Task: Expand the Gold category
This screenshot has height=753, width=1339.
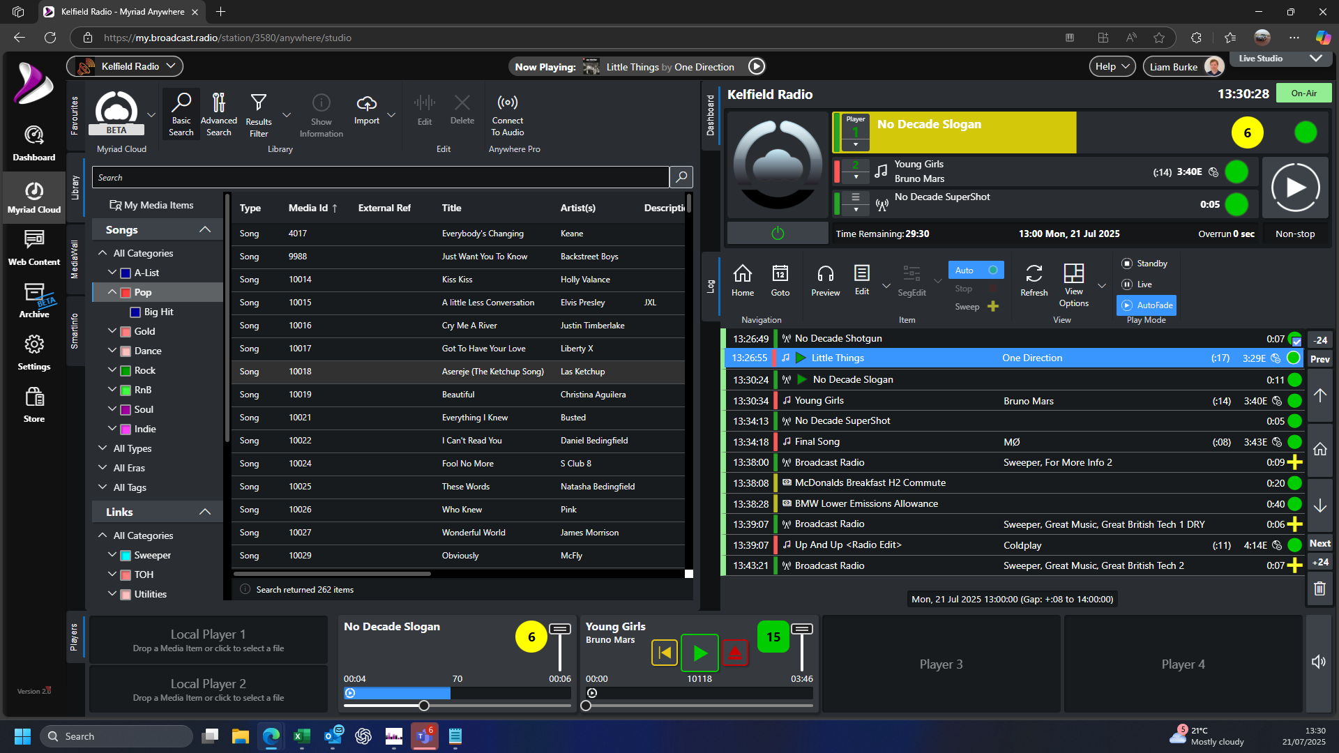Action: coord(112,331)
